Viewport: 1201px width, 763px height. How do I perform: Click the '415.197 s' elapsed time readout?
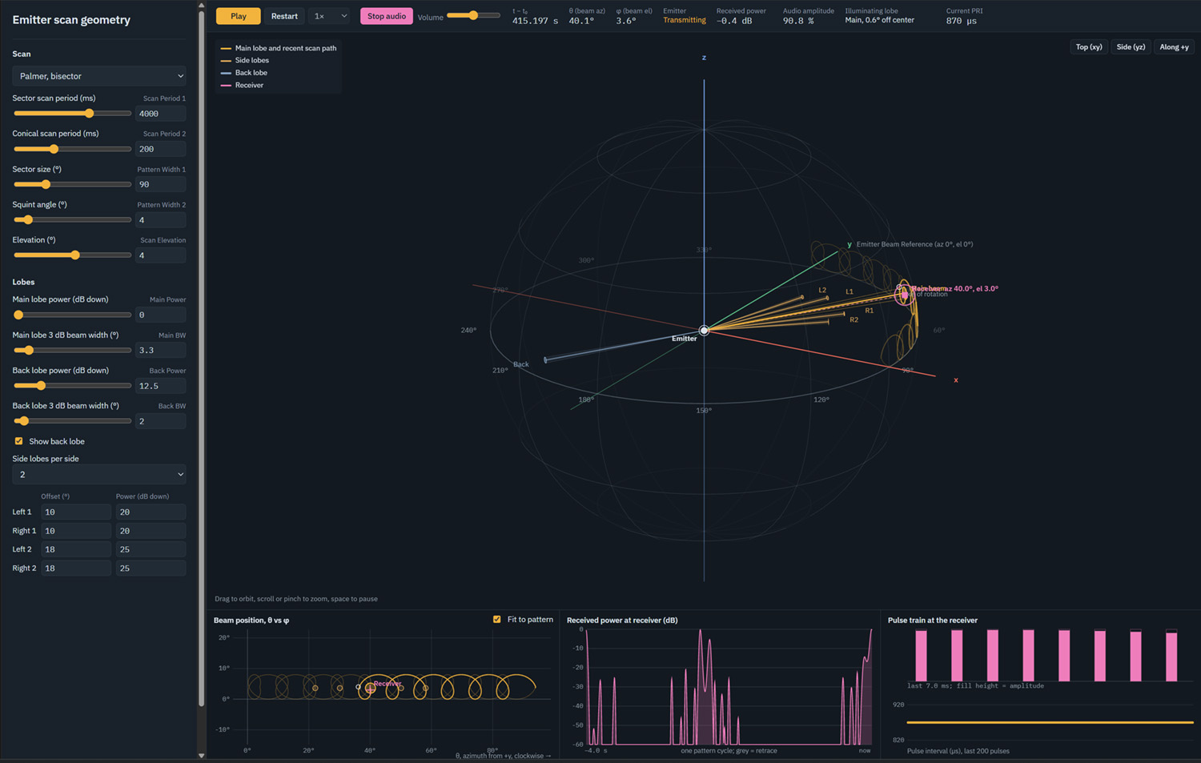[x=535, y=21]
